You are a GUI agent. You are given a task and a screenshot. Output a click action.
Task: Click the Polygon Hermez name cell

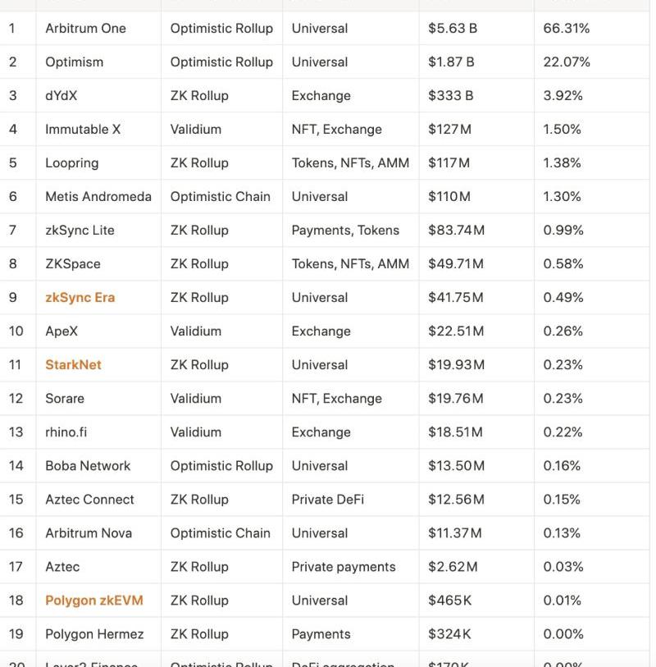click(x=94, y=633)
